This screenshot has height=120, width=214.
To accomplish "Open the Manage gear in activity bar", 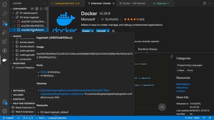I will 4,111.
